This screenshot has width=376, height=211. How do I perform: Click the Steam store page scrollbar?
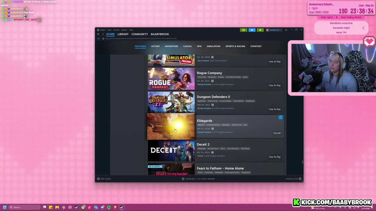click(302, 162)
